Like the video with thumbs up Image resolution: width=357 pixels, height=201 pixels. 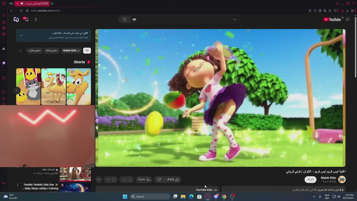pos(173,180)
